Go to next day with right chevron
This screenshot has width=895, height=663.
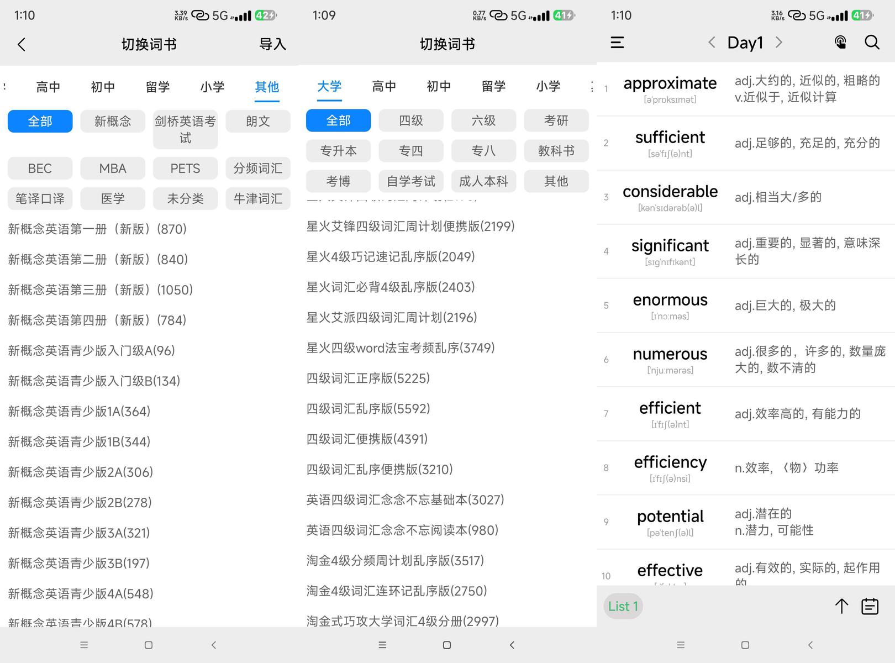[779, 43]
